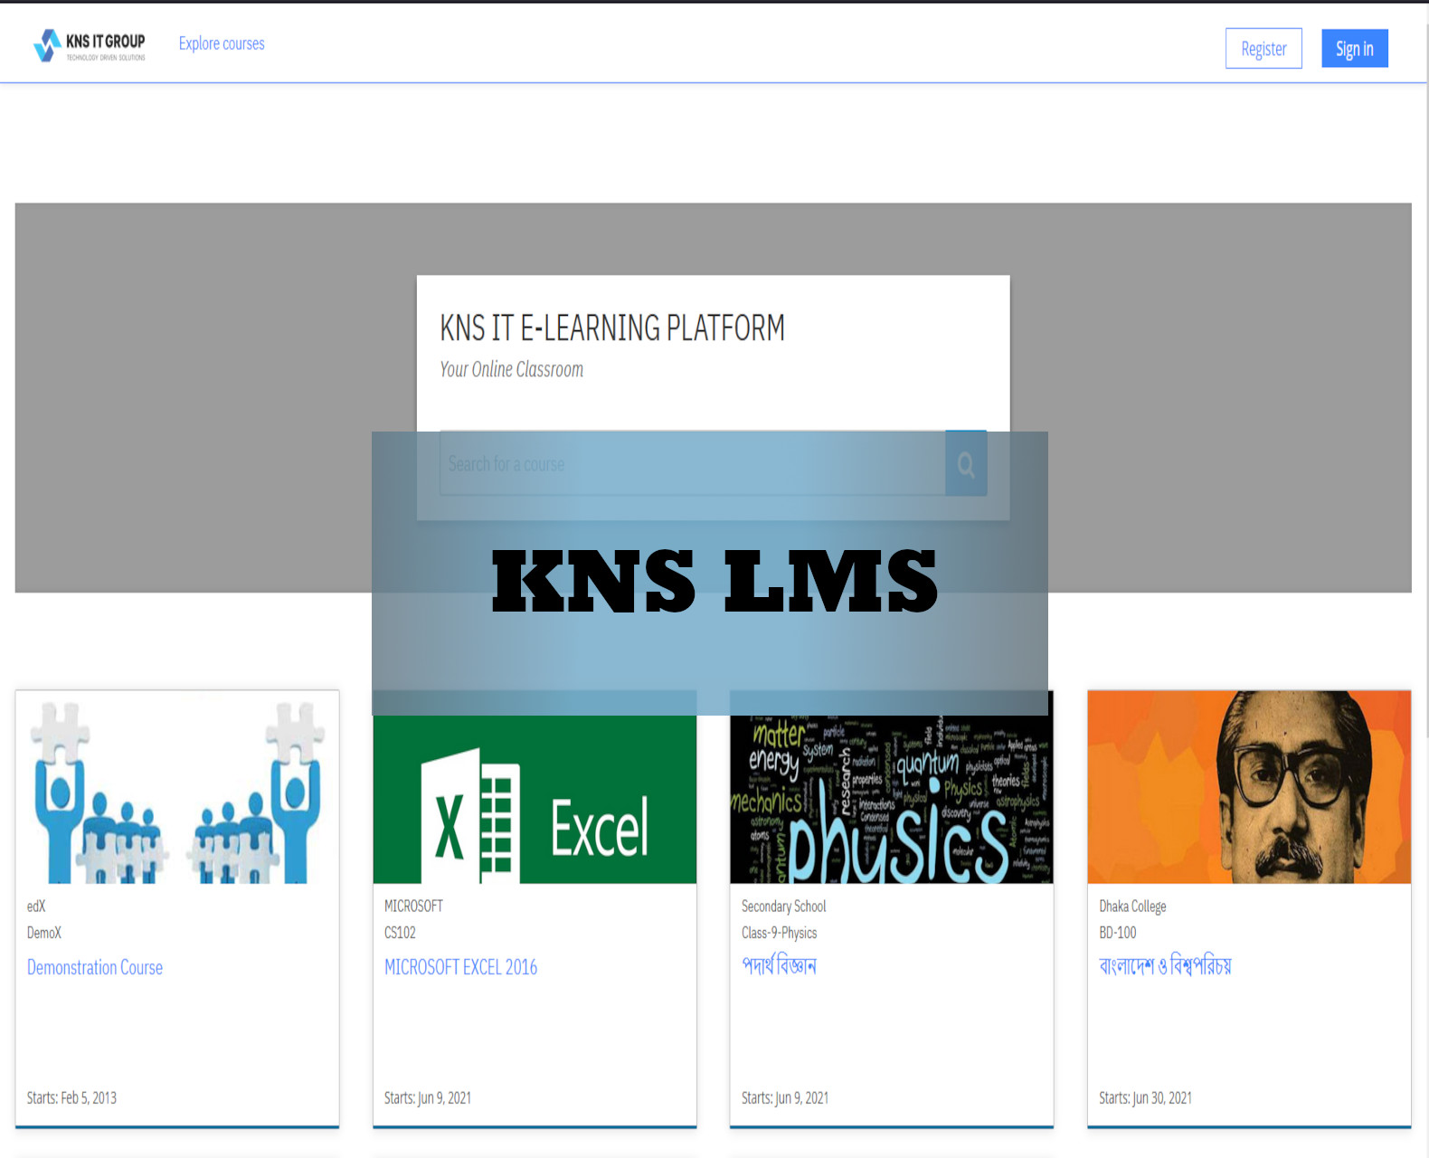The width and height of the screenshot is (1429, 1158).
Task: Click the 'MICROSOFT' organization text
Action: (x=413, y=906)
